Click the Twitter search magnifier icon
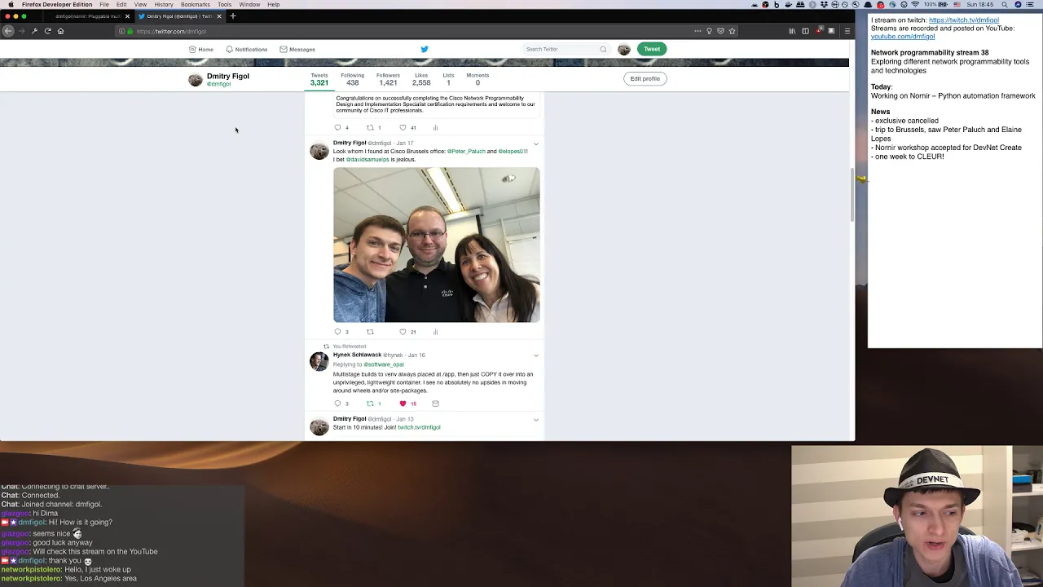Viewport: 1043px width, 587px height. 603,49
